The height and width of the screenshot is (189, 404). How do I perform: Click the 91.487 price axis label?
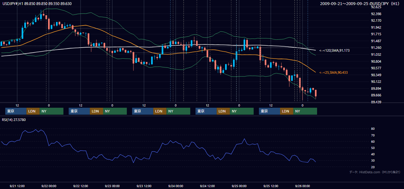tap(376, 41)
